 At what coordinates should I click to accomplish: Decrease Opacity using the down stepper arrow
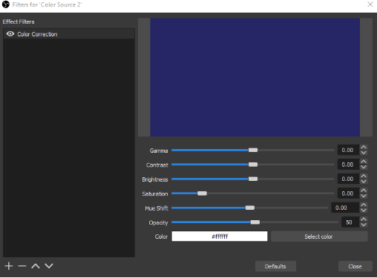[x=364, y=225]
